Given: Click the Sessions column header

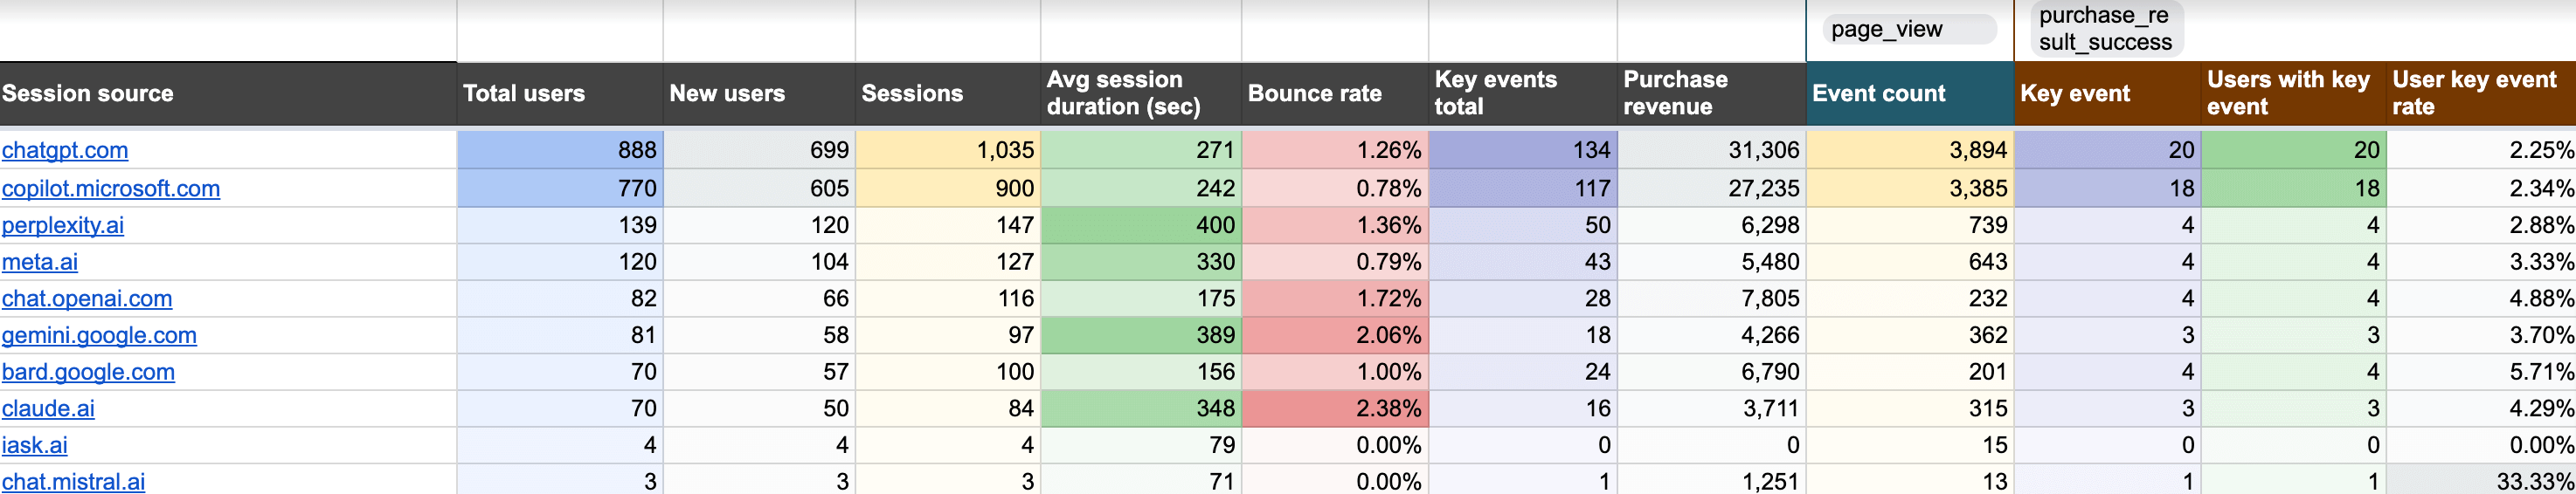Looking at the screenshot, I should tap(948, 93).
